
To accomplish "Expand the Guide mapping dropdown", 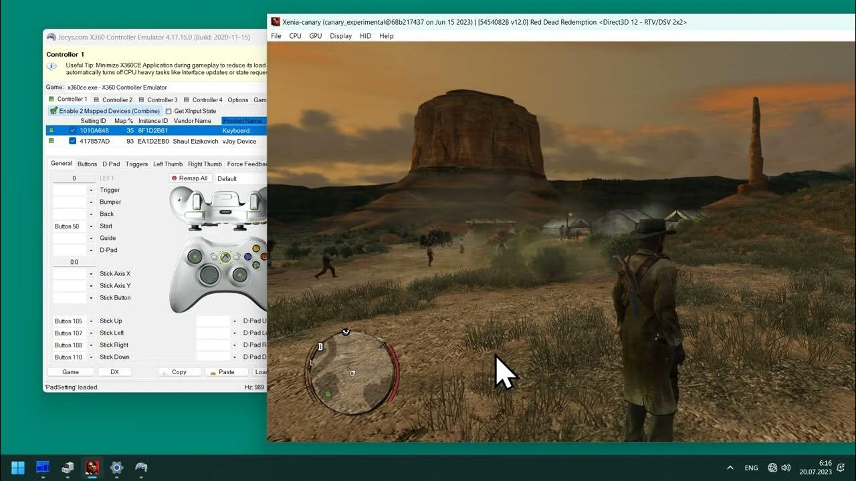I will [x=91, y=238].
